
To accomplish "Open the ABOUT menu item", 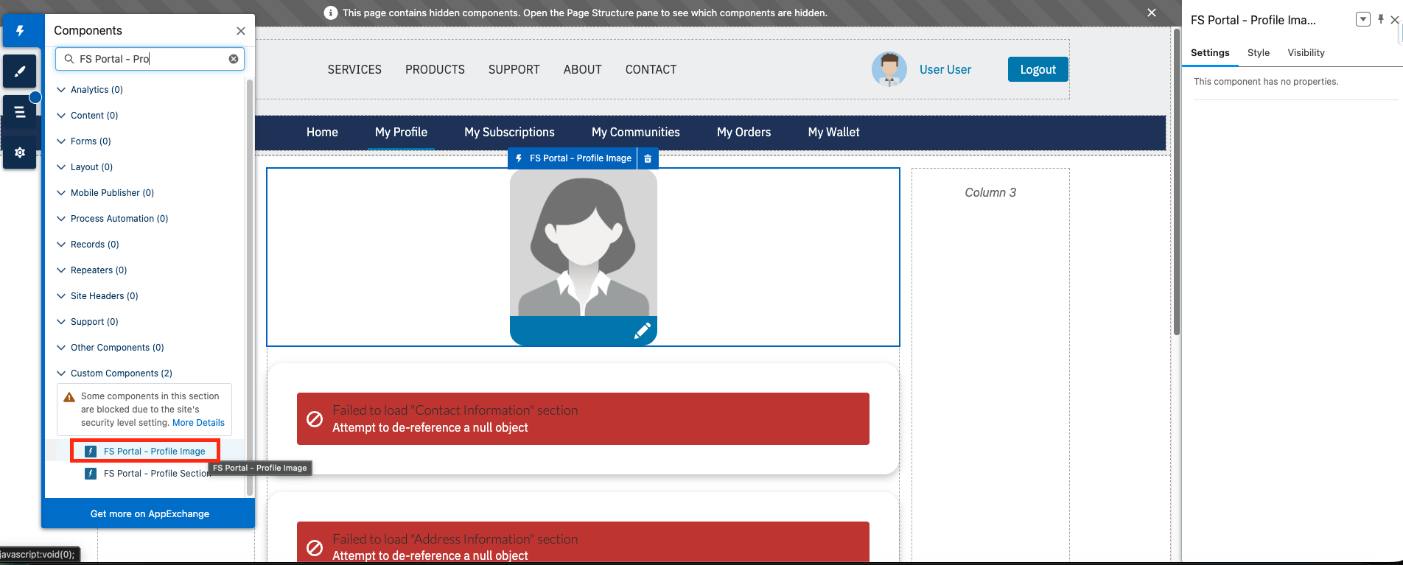I will pyautogui.click(x=582, y=69).
